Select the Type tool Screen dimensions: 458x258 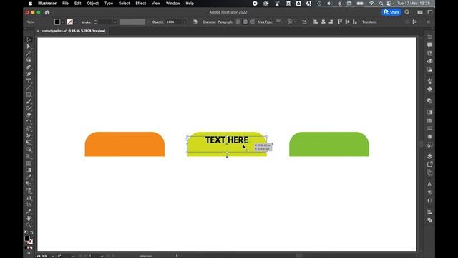(x=29, y=81)
